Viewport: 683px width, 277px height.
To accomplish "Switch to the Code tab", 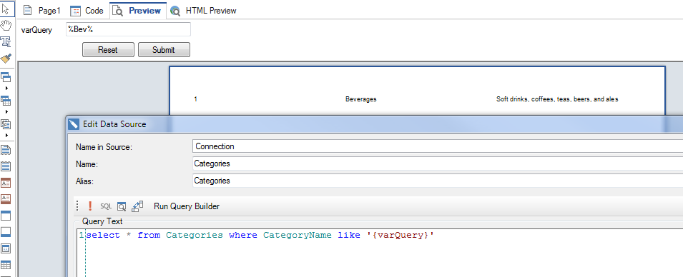I will coord(87,11).
